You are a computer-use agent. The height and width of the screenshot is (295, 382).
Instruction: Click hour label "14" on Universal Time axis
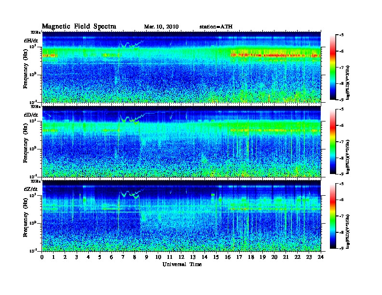coord(205,257)
